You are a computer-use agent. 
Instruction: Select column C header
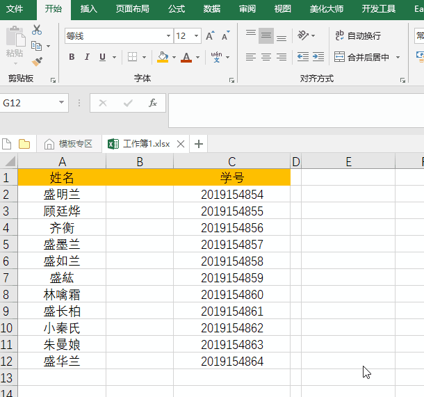(231, 162)
